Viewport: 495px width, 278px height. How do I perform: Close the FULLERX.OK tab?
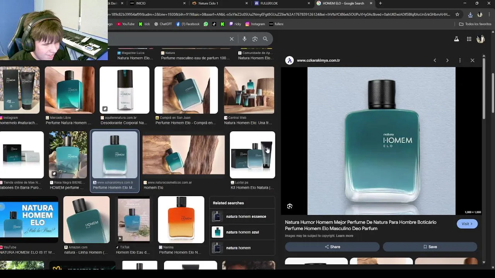(309, 3)
